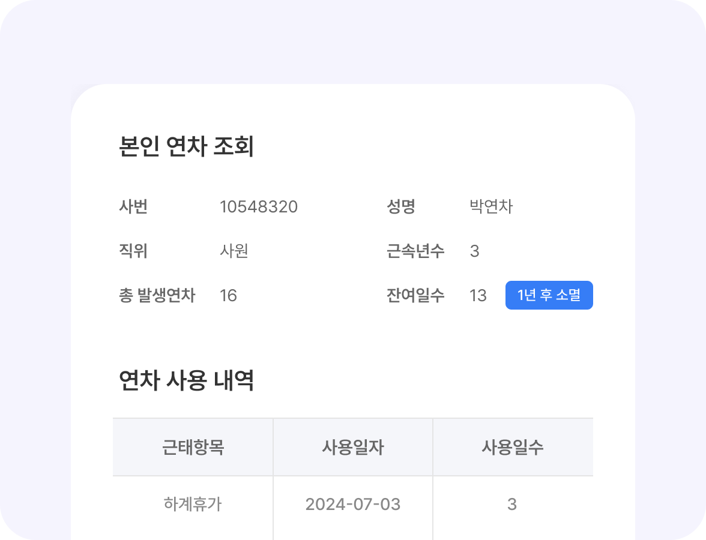Select the 사용일자 column header

(353, 447)
